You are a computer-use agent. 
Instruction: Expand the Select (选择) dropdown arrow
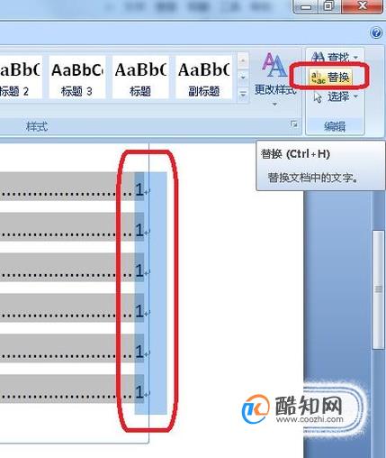click(x=355, y=96)
